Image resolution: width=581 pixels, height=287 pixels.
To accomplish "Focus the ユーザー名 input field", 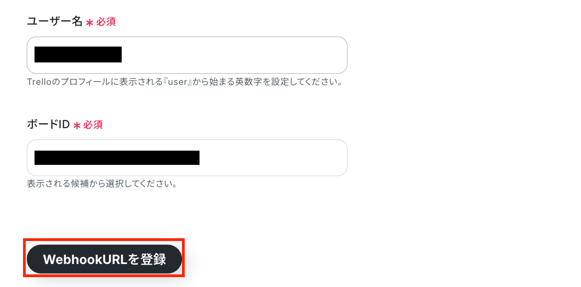I will point(187,55).
